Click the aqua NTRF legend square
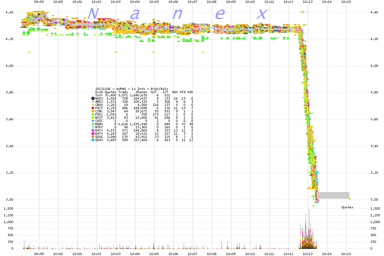Screen dimensions: 384x256 coord(93,127)
